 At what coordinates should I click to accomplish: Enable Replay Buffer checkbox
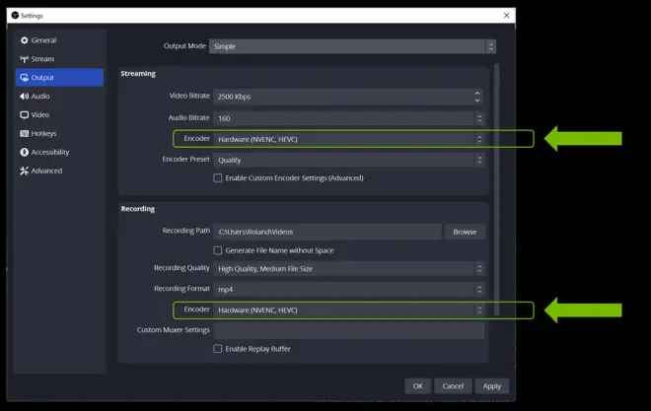click(x=218, y=349)
